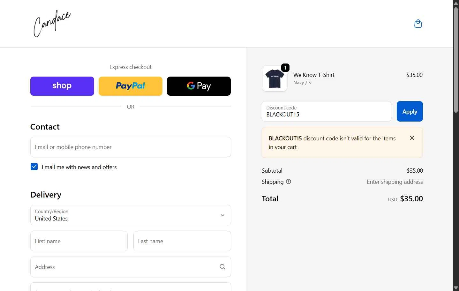
Task: Uncheck Email me with news and offers
Action: tap(34, 167)
